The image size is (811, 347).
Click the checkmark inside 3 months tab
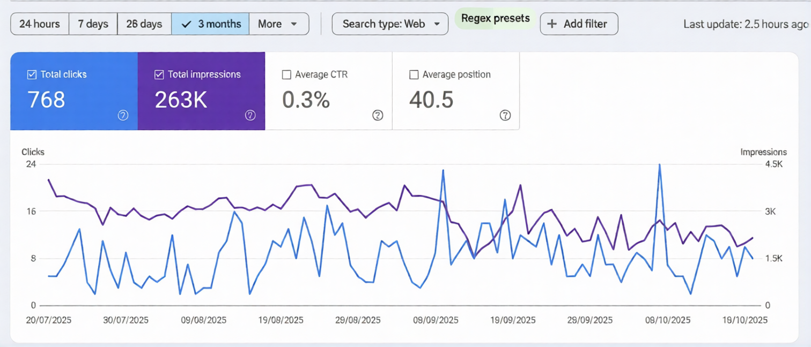(x=186, y=24)
